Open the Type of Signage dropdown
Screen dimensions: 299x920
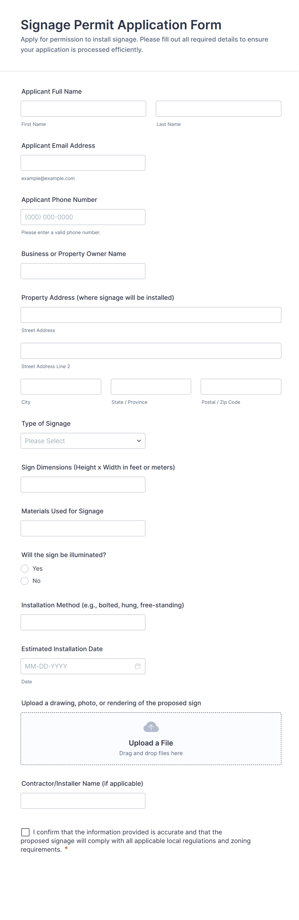coord(83,441)
